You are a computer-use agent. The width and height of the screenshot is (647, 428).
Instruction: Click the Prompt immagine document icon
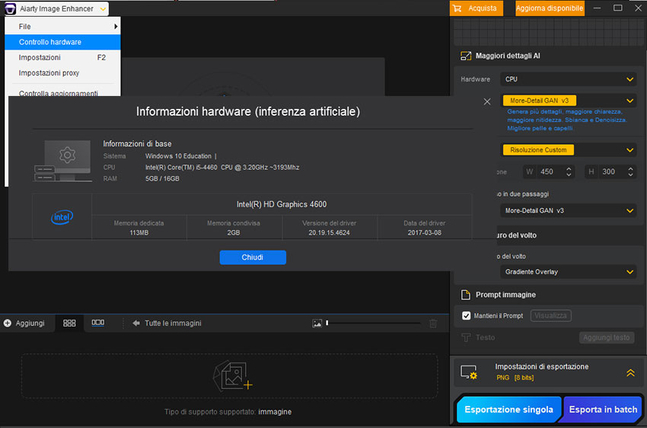point(465,295)
